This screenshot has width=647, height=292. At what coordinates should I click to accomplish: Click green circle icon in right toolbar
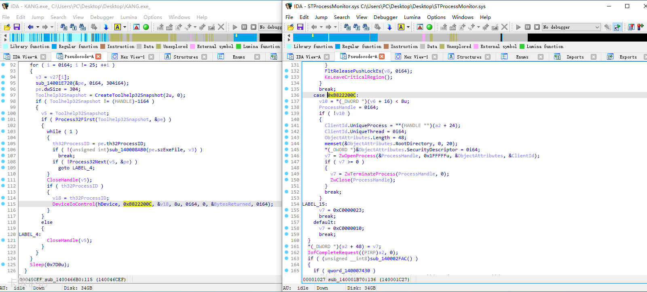429,27
